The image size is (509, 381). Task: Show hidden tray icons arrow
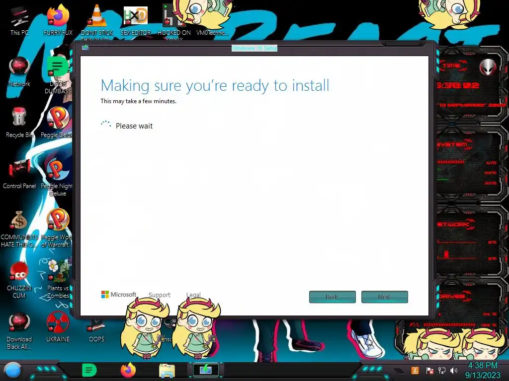coord(400,371)
